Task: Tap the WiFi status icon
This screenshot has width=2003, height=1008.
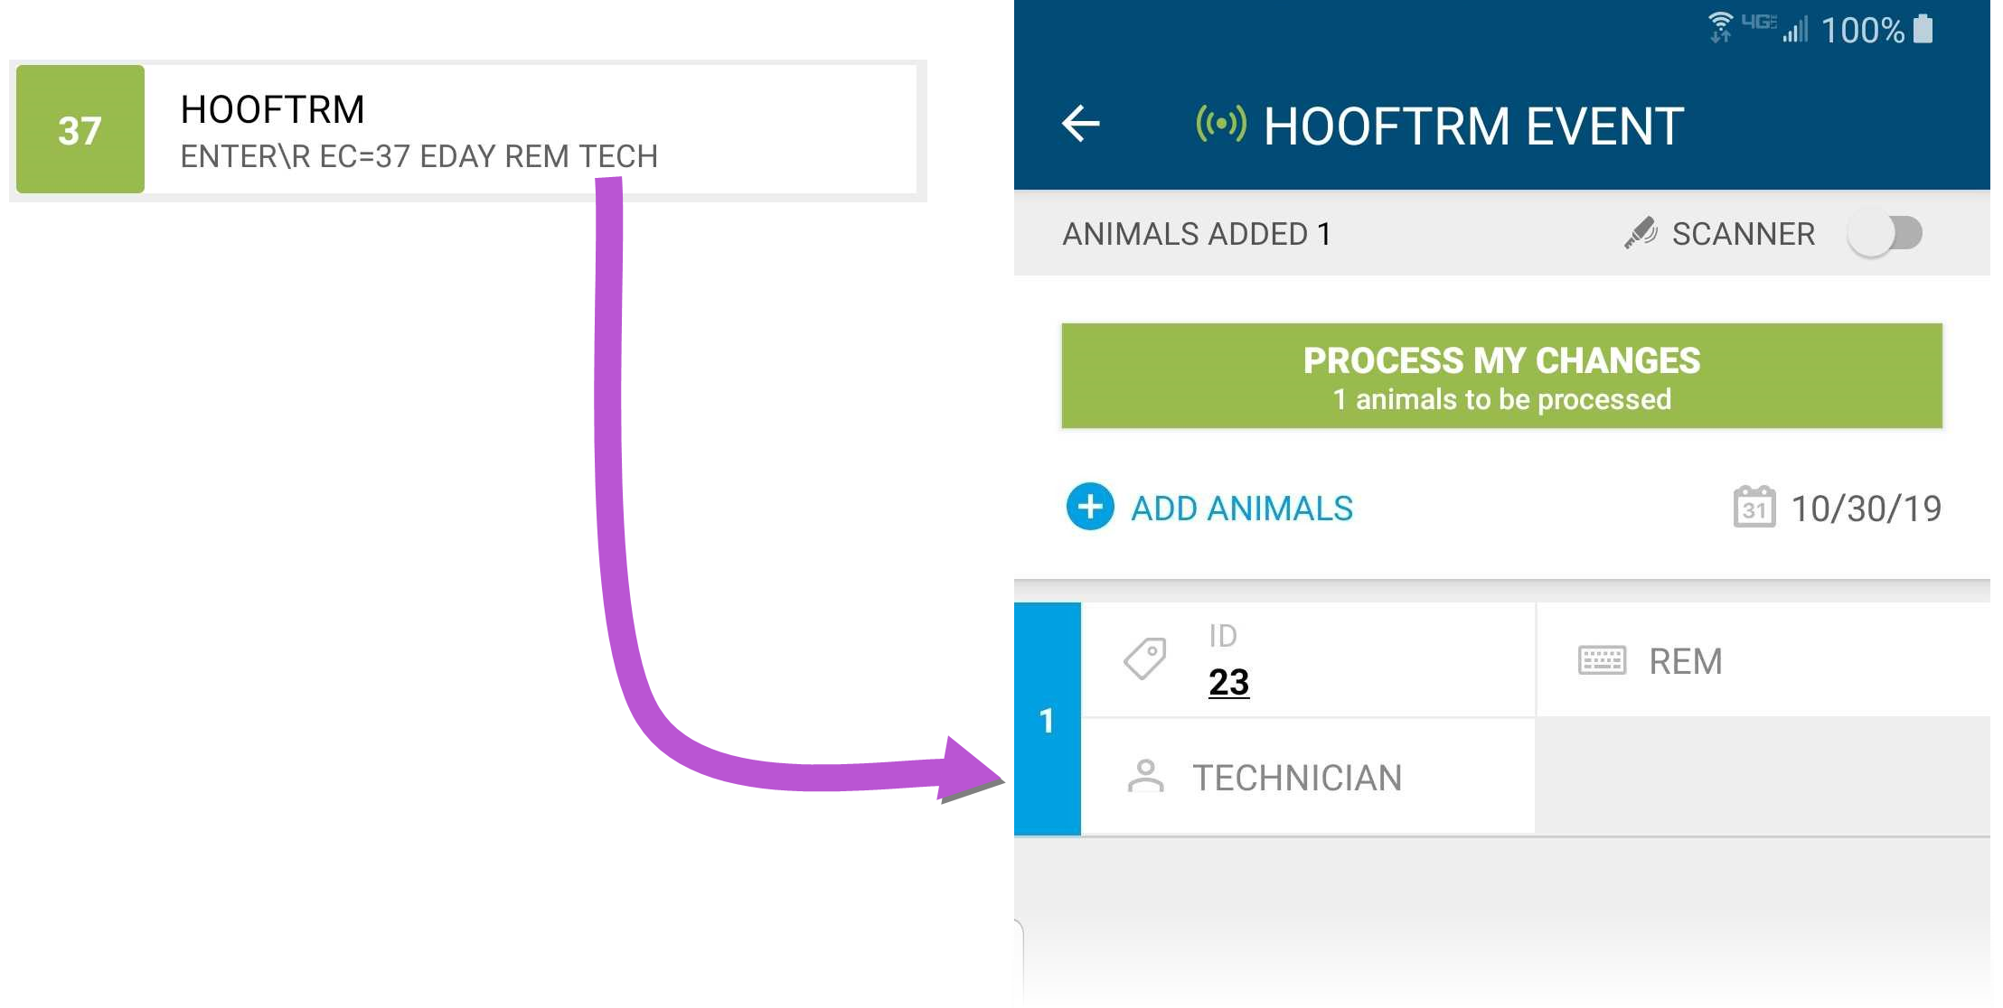Action: click(1720, 28)
